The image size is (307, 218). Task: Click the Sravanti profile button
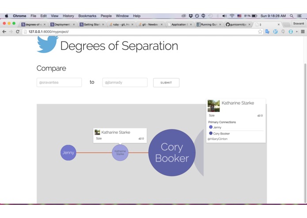click(299, 23)
